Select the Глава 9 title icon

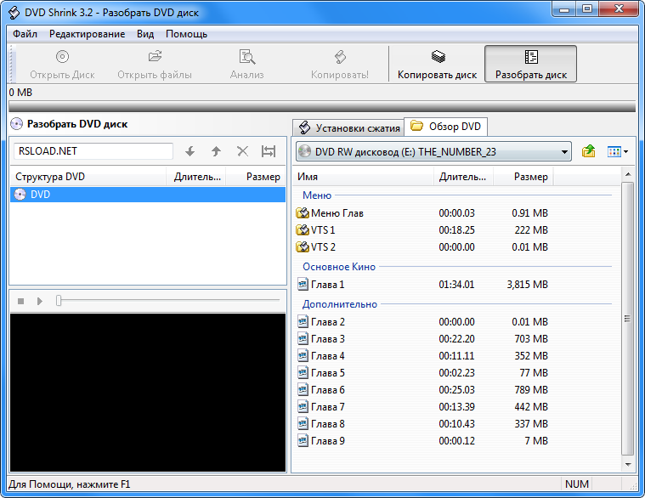pos(303,441)
